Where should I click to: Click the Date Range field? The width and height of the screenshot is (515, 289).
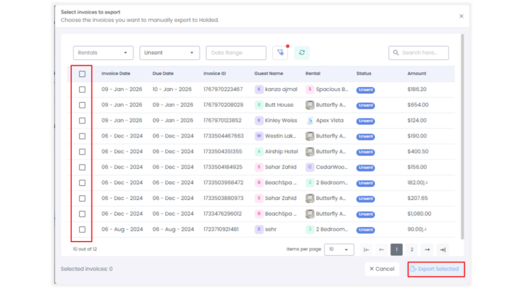coord(236,53)
